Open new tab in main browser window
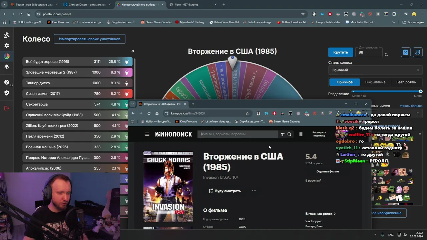 (224, 5)
